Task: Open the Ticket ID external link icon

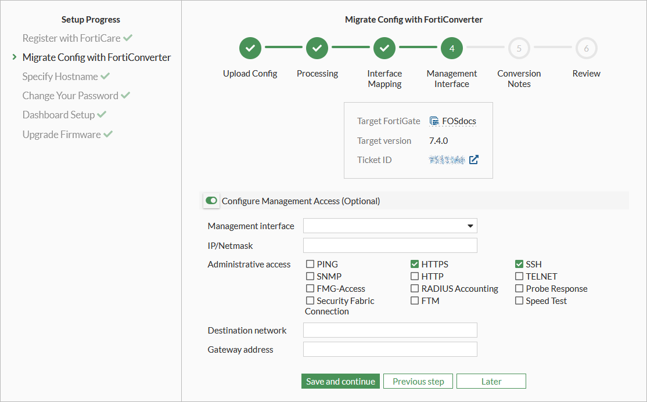Action: [x=474, y=160]
